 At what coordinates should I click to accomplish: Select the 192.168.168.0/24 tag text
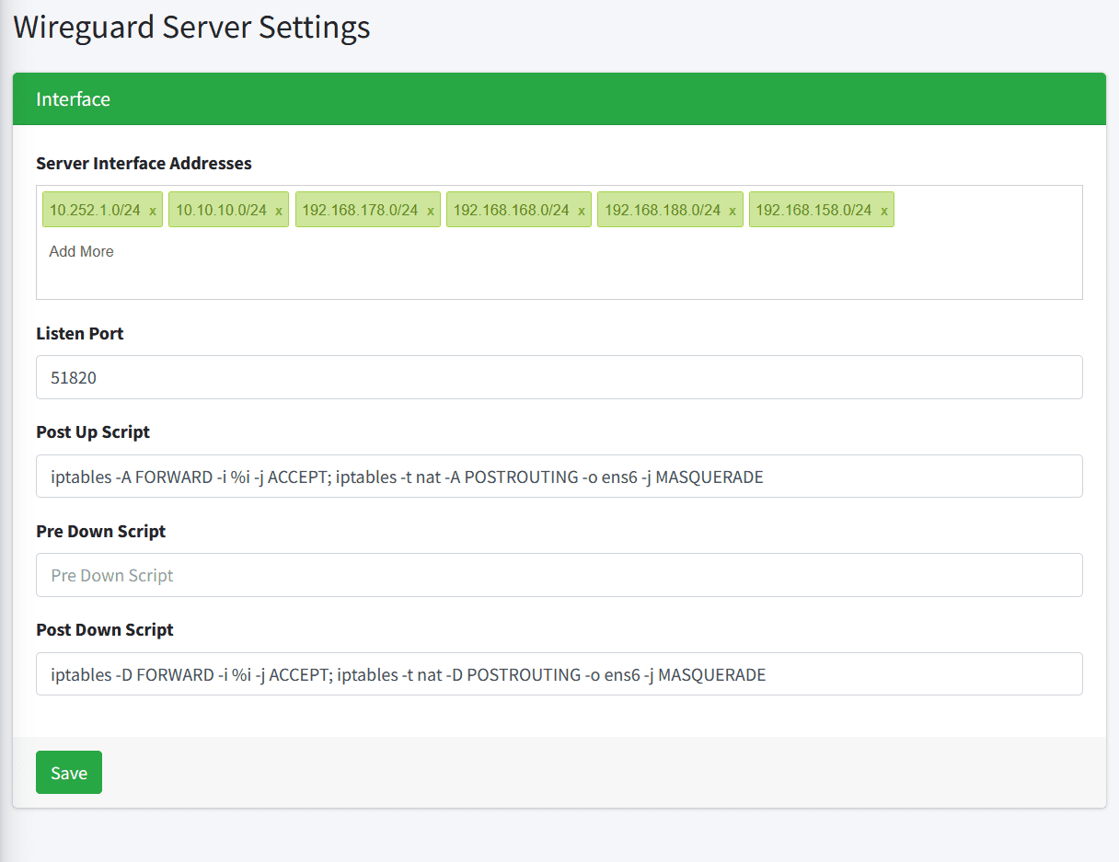pos(512,210)
